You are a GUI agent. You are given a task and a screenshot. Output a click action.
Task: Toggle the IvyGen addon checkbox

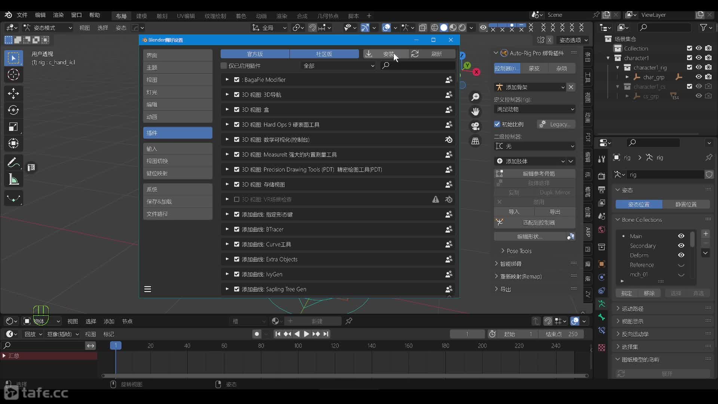click(237, 274)
